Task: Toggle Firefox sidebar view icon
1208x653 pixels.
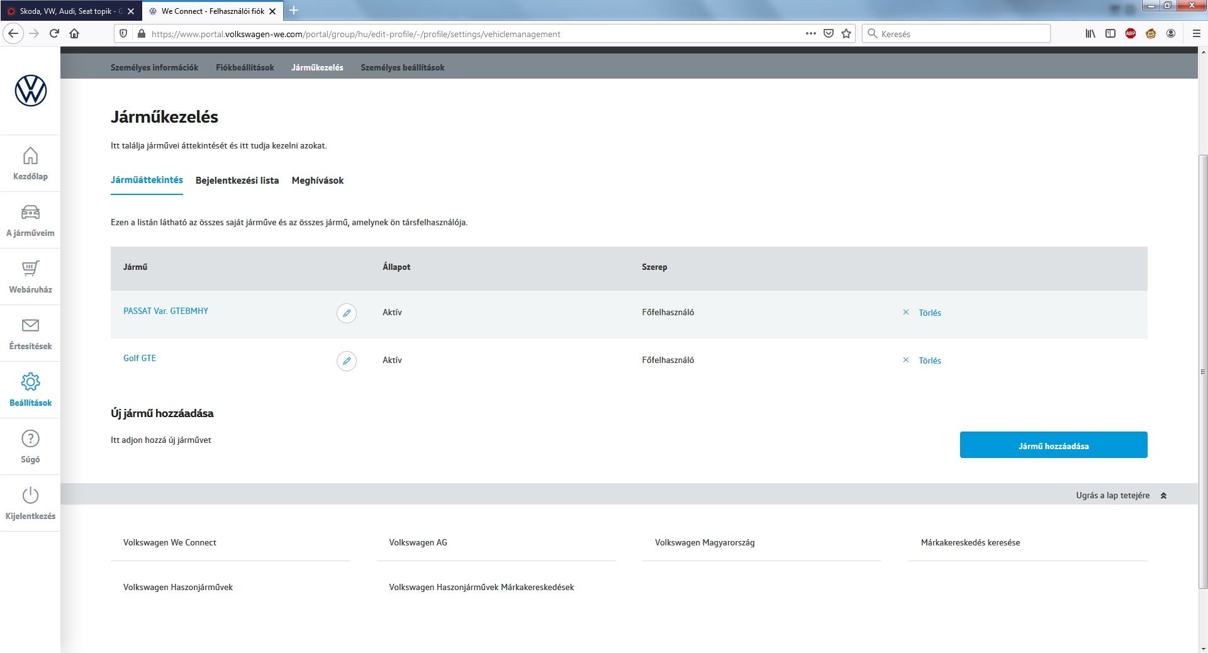Action: 1110,33
